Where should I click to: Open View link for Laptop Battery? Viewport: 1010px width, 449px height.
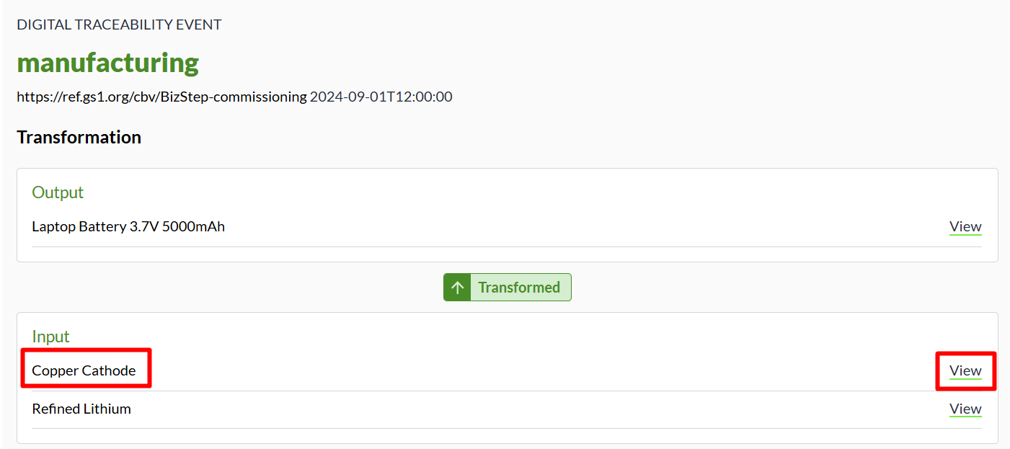965,227
